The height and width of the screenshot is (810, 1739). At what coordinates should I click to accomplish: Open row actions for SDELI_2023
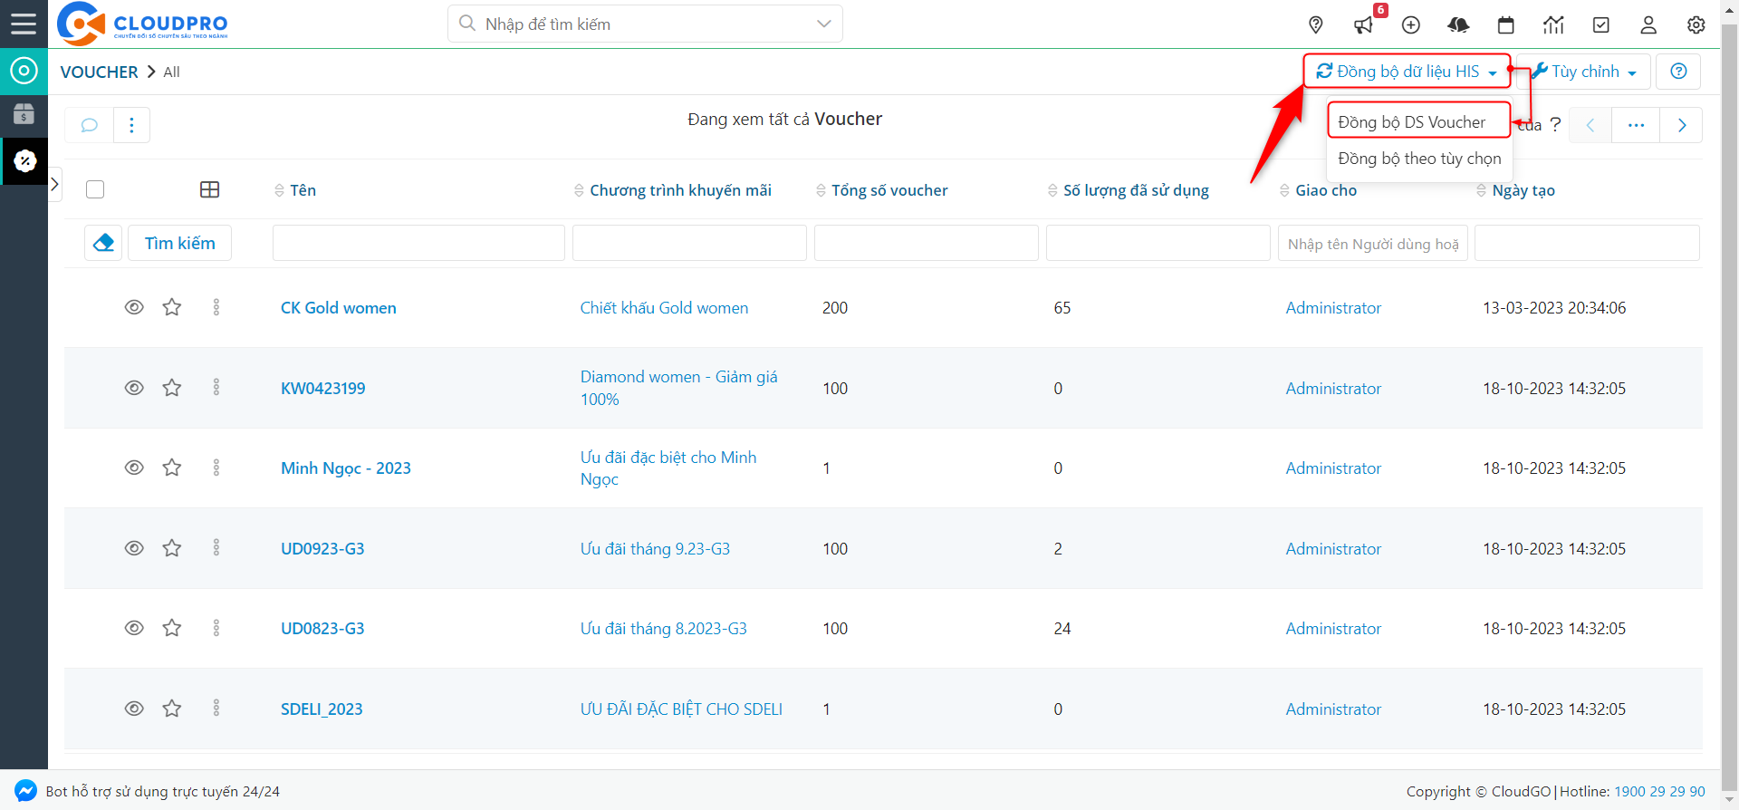click(216, 708)
